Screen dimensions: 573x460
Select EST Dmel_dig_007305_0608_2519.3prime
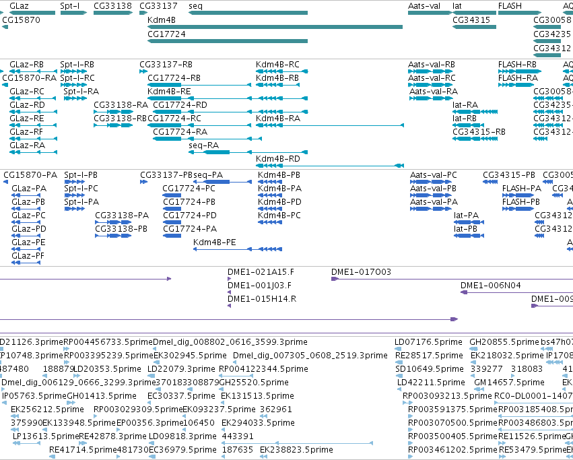click(x=236, y=363)
